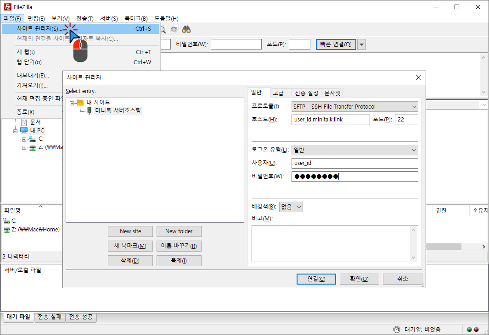Select the Z: drive icon in the file list

tap(6, 230)
